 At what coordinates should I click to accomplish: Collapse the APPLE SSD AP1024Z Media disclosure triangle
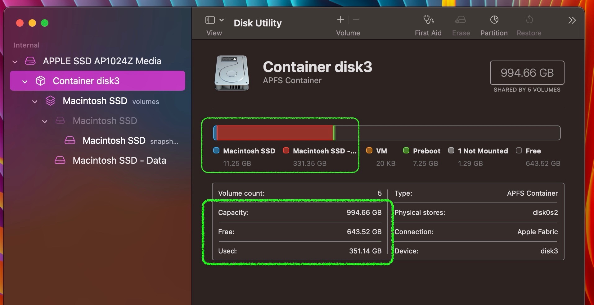(15, 61)
